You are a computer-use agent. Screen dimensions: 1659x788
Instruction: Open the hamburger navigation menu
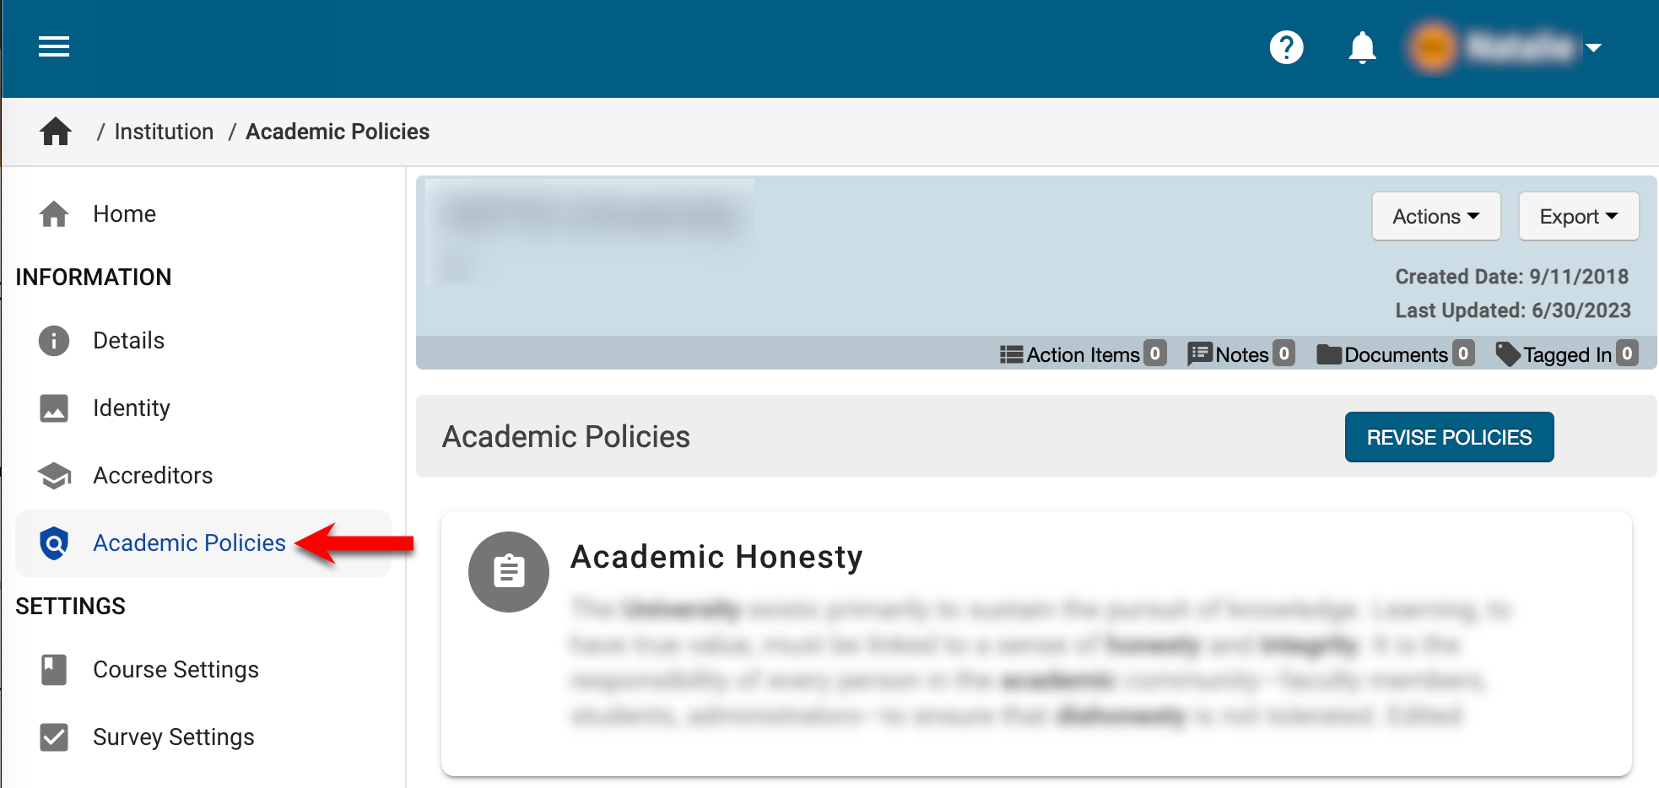point(54,47)
